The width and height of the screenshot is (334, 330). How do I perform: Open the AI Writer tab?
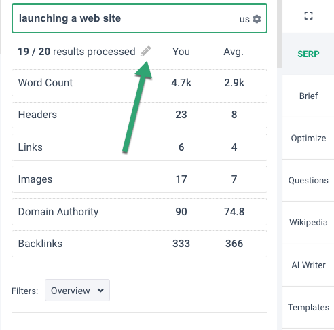point(308,265)
